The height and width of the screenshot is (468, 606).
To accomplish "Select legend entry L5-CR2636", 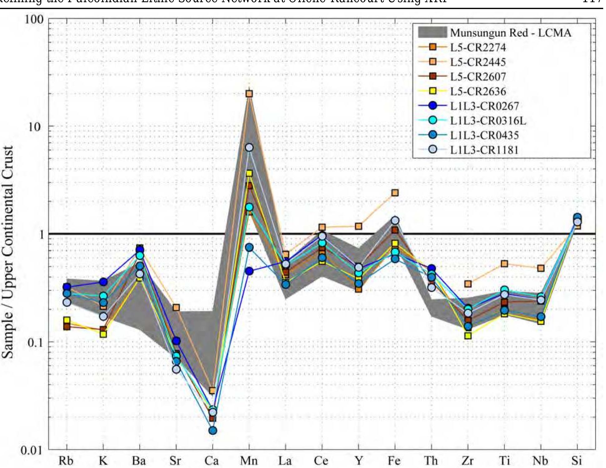I will click(x=478, y=91).
